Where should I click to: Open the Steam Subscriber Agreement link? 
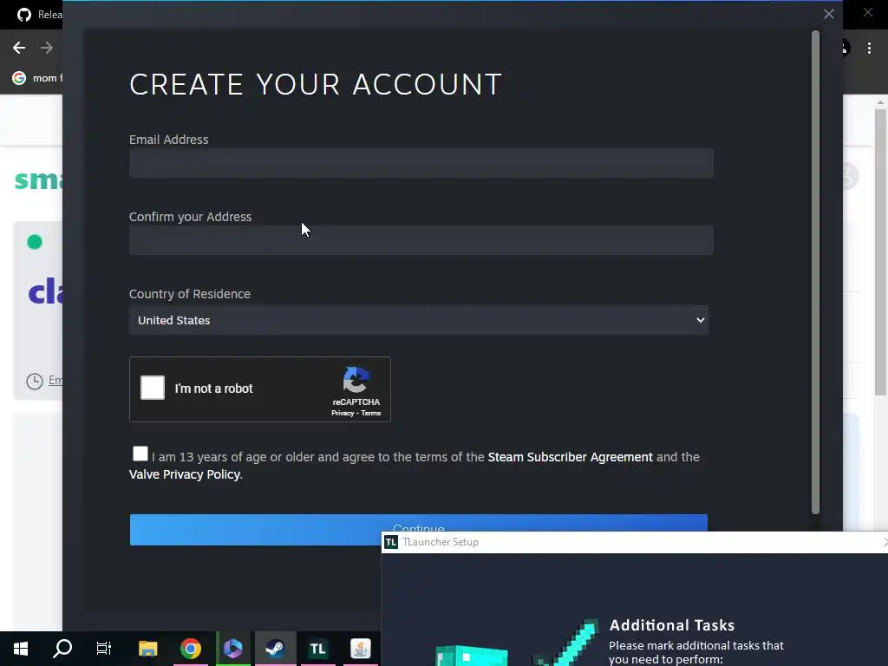coord(570,457)
